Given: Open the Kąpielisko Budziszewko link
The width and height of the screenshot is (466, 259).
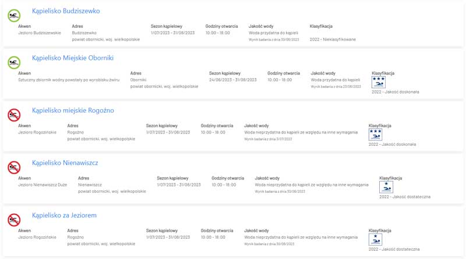Looking at the screenshot, I should pyautogui.click(x=66, y=11).
